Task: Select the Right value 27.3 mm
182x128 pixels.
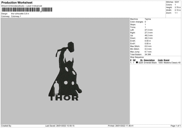Action: coord(149,33)
